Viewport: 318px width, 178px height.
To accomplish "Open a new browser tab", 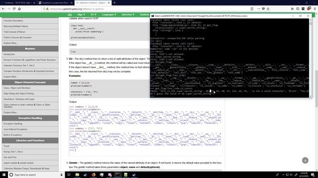I will 114,3.
